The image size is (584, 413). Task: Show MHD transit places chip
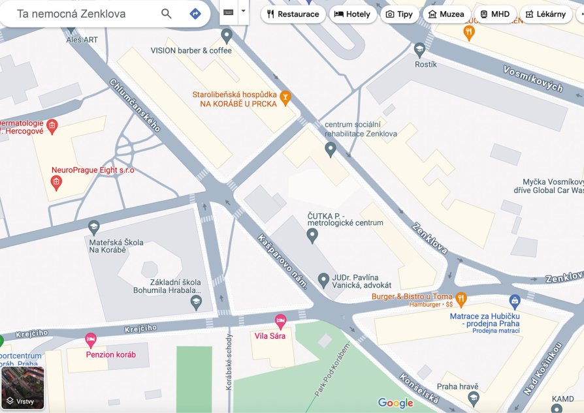[495, 14]
